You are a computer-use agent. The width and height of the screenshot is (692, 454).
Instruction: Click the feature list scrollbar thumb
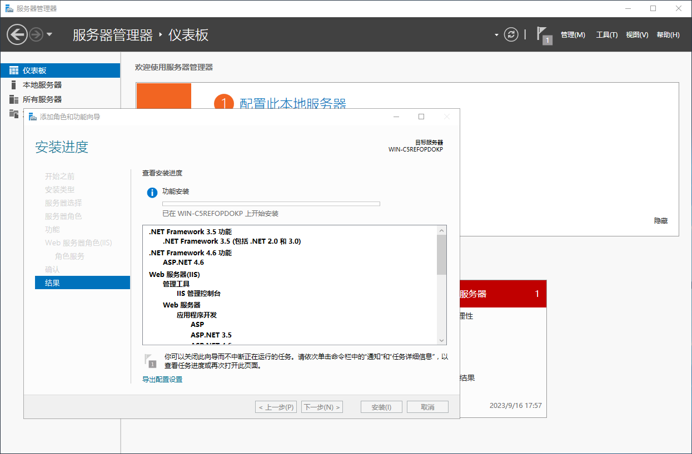pos(442,255)
